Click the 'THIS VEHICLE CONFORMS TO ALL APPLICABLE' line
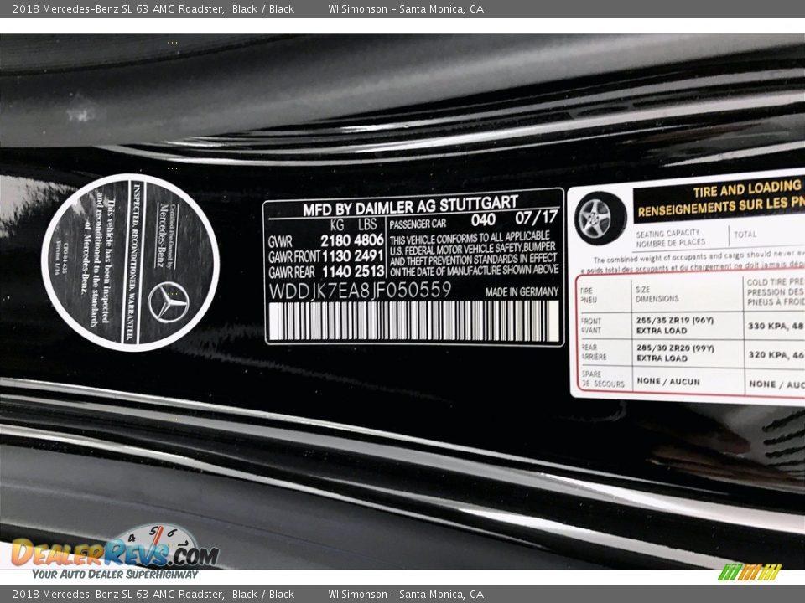Image resolution: width=805 pixels, height=603 pixels. tap(470, 238)
